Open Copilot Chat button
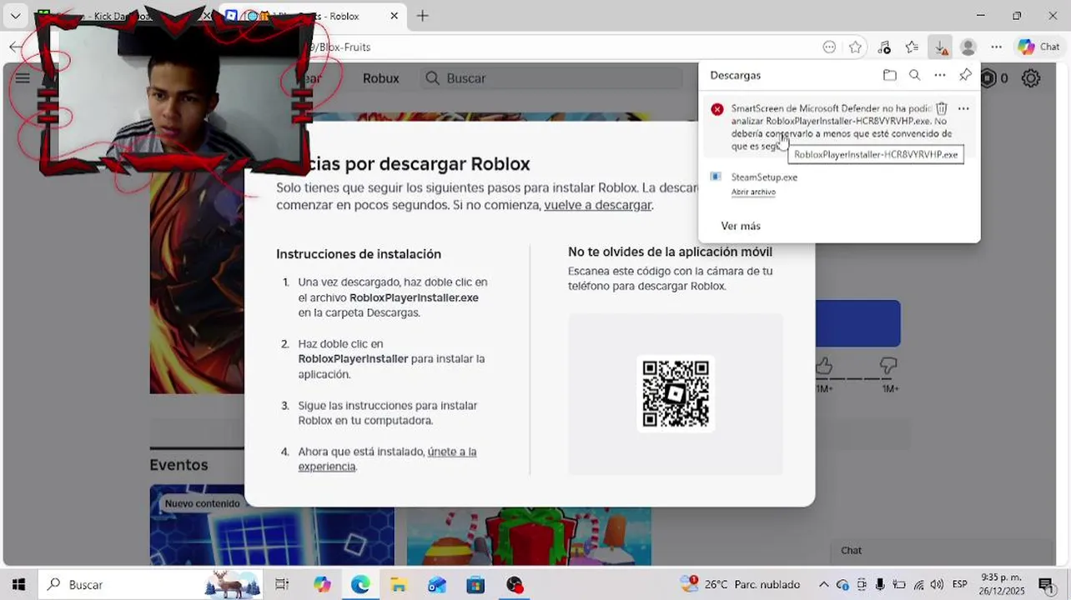1071x600 pixels. click(x=1038, y=47)
